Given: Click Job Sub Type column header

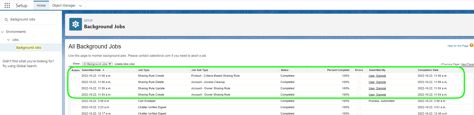Looking at the screenshot, I should point(200,70).
